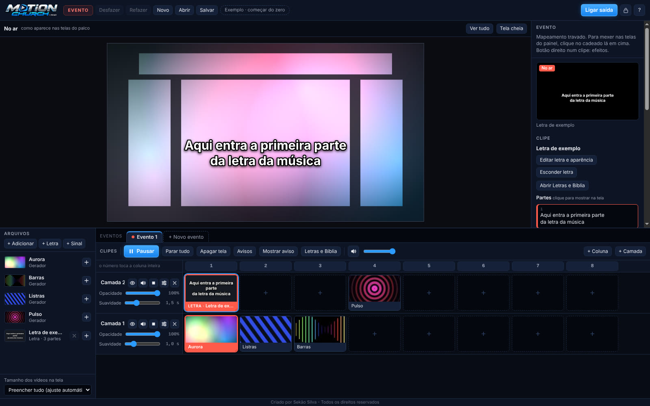Adjust the master volume slider

click(x=379, y=251)
